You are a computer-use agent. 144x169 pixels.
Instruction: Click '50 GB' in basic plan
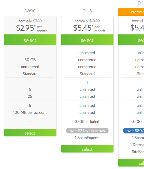click(x=30, y=60)
